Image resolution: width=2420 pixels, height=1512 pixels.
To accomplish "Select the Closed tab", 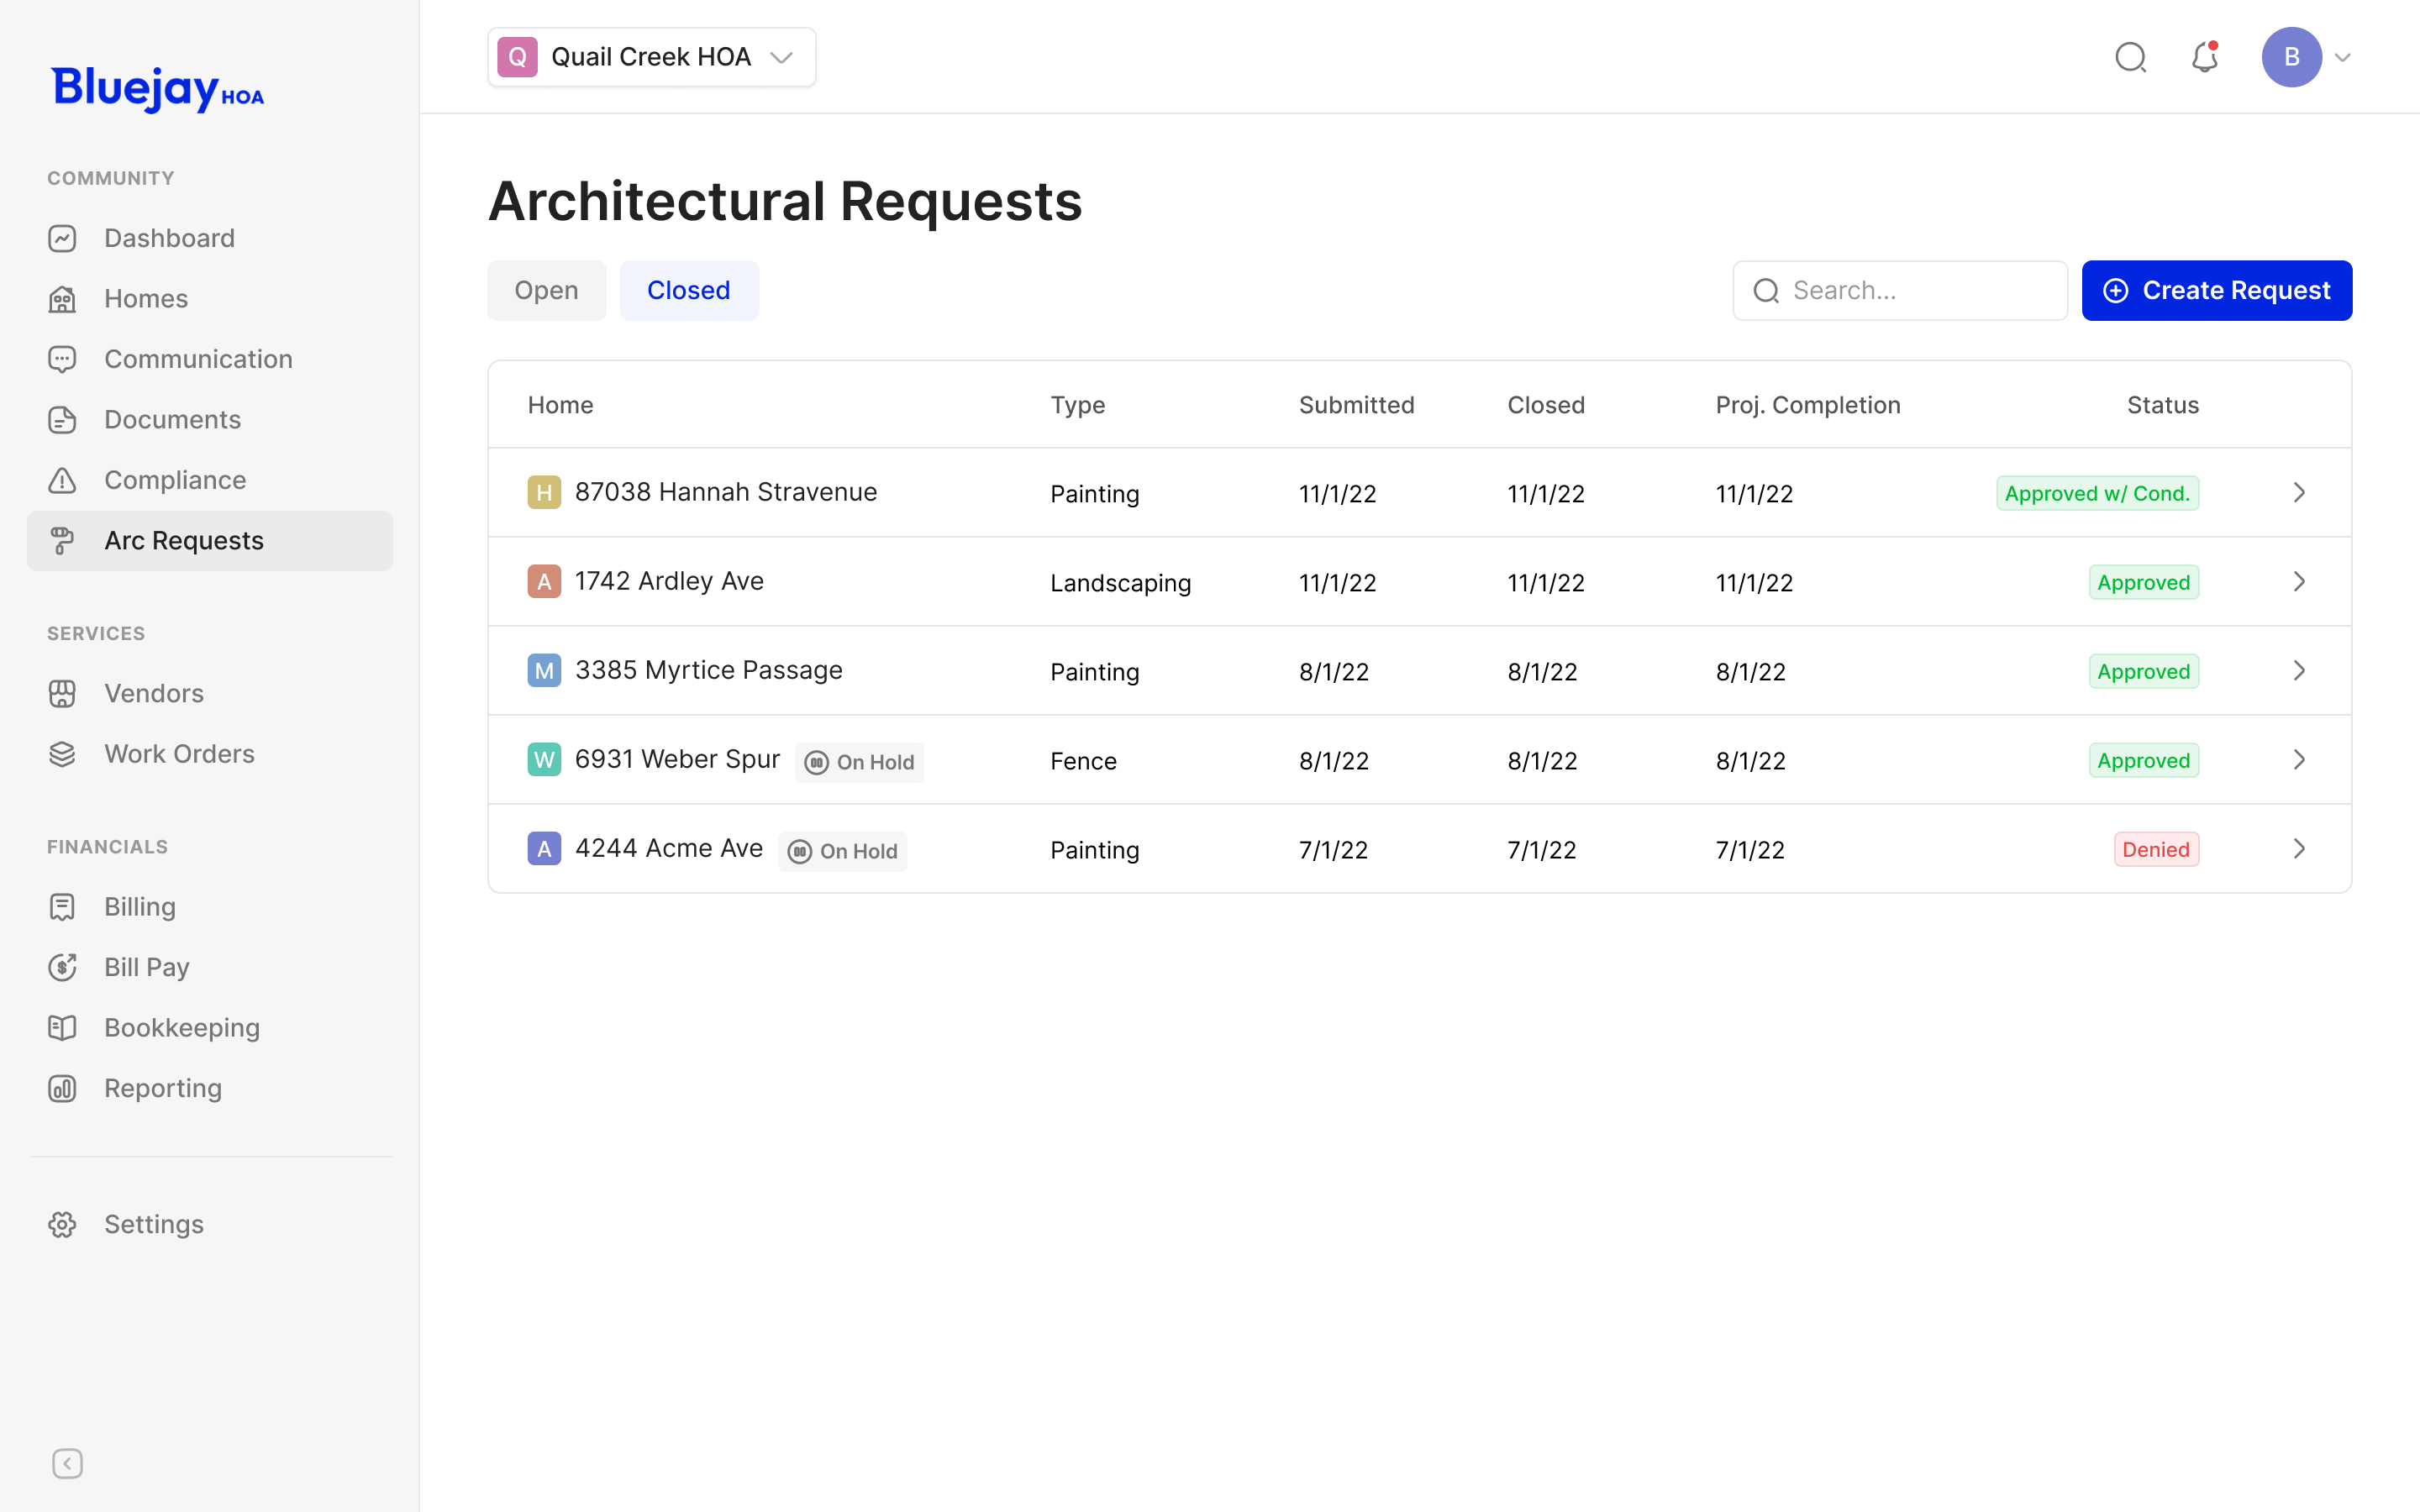I will point(689,290).
